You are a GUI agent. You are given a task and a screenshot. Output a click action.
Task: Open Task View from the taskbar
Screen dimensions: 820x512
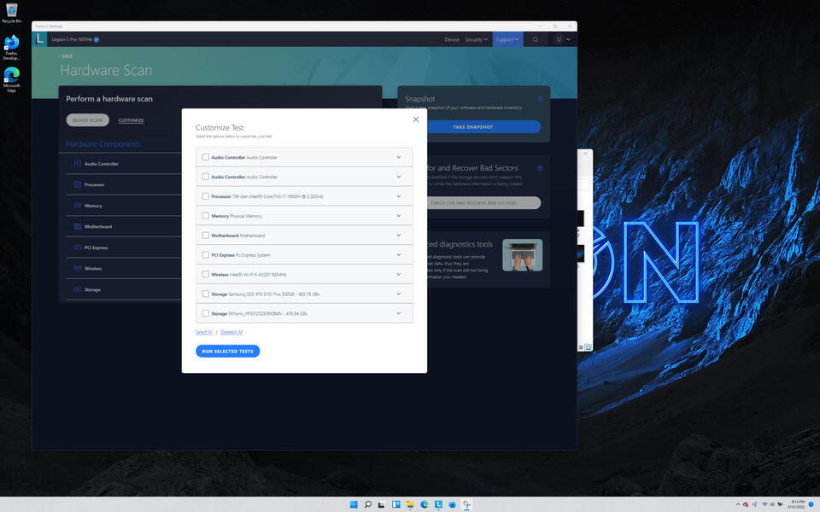[382, 504]
